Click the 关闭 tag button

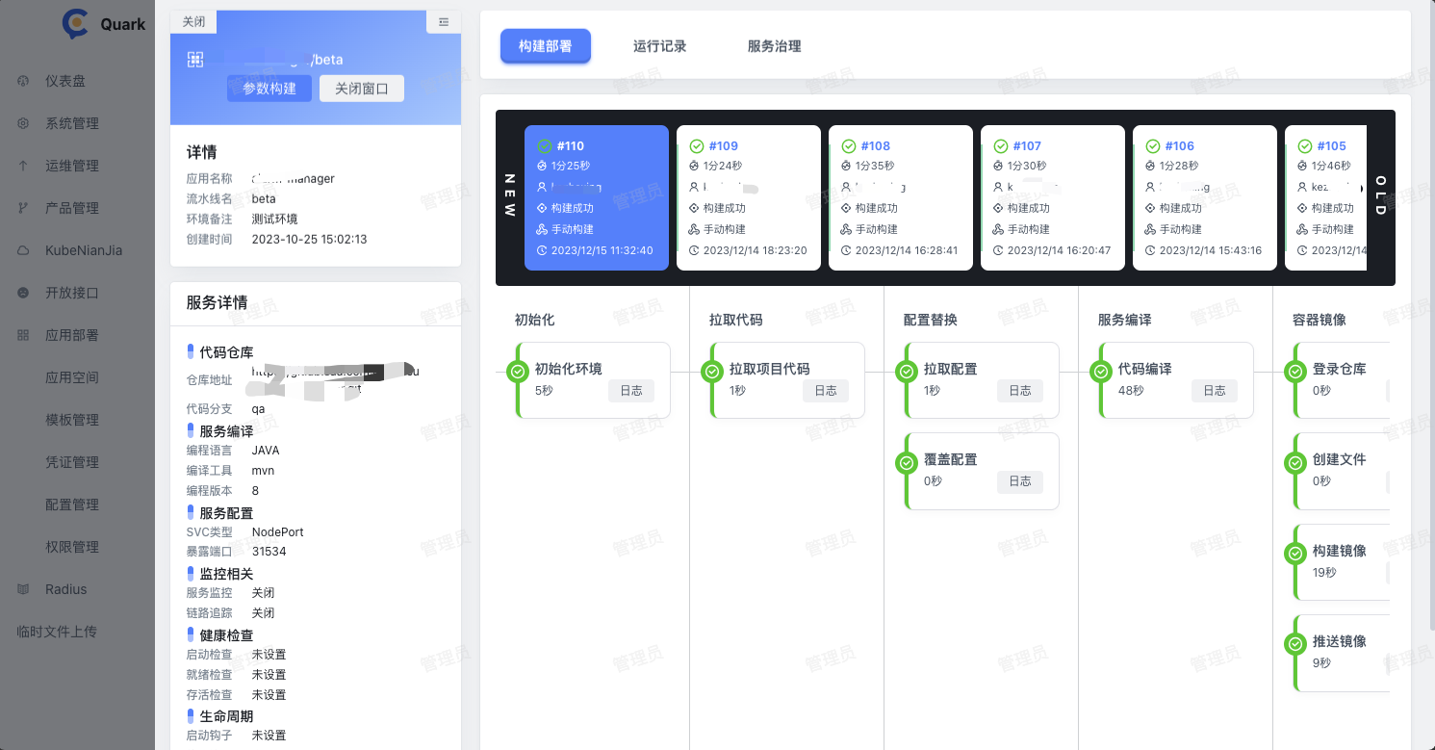193,21
